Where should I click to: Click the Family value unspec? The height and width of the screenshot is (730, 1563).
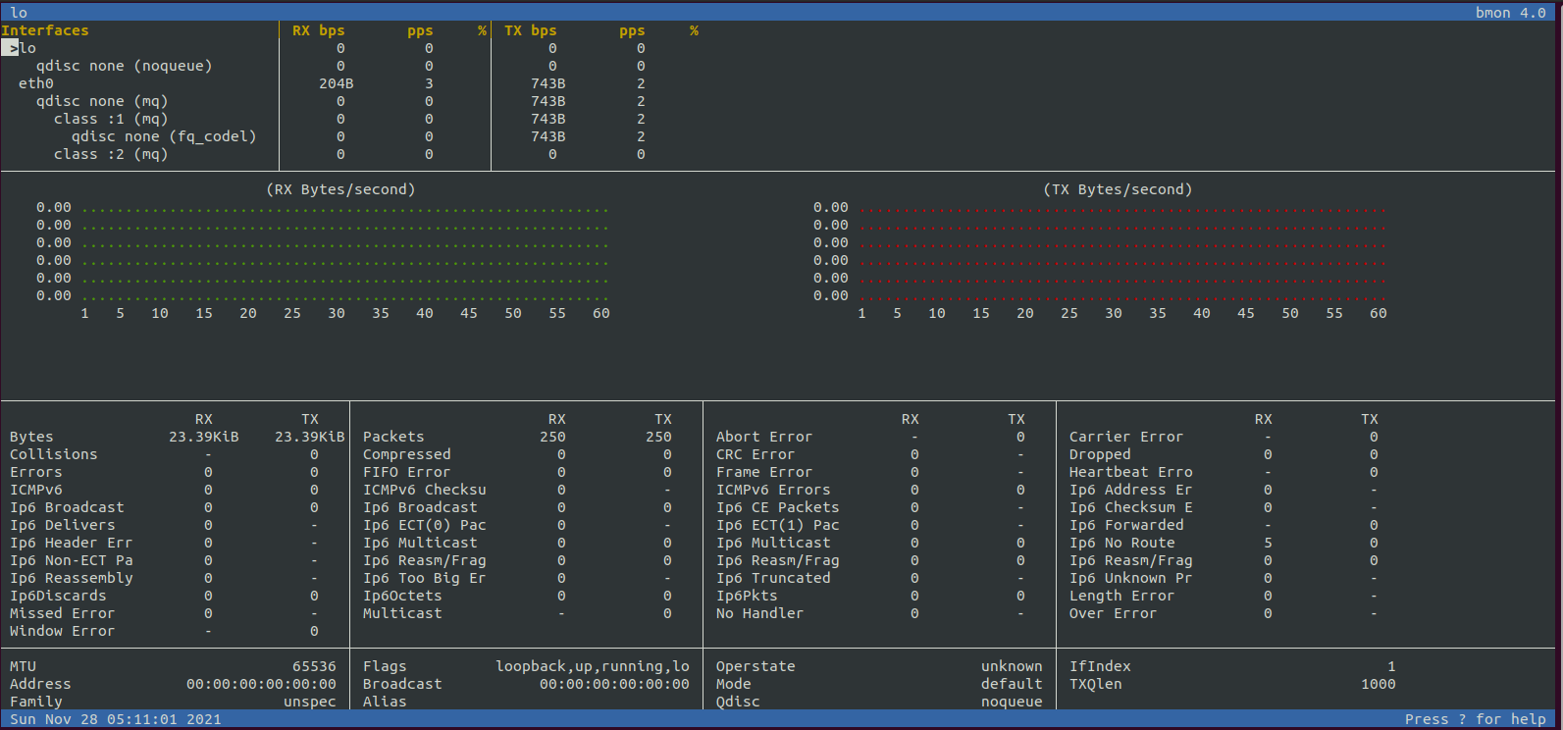[310, 702]
